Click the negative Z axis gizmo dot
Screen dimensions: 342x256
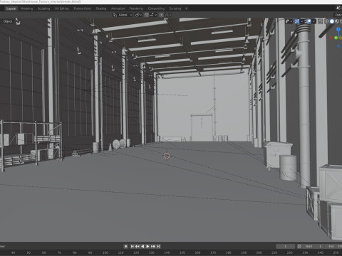click(338, 46)
